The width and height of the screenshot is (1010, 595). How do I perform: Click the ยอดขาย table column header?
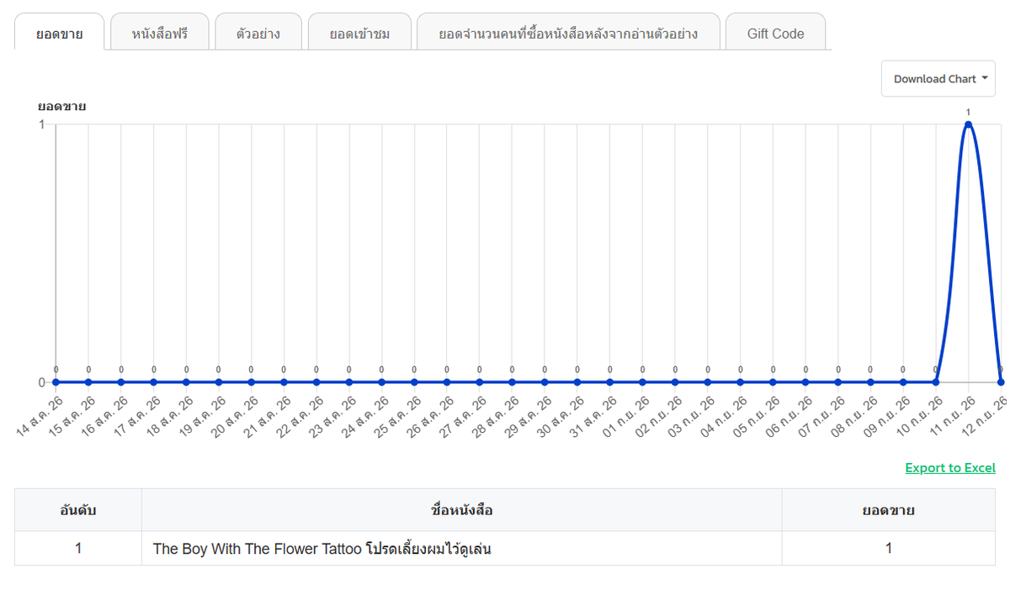[889, 510]
